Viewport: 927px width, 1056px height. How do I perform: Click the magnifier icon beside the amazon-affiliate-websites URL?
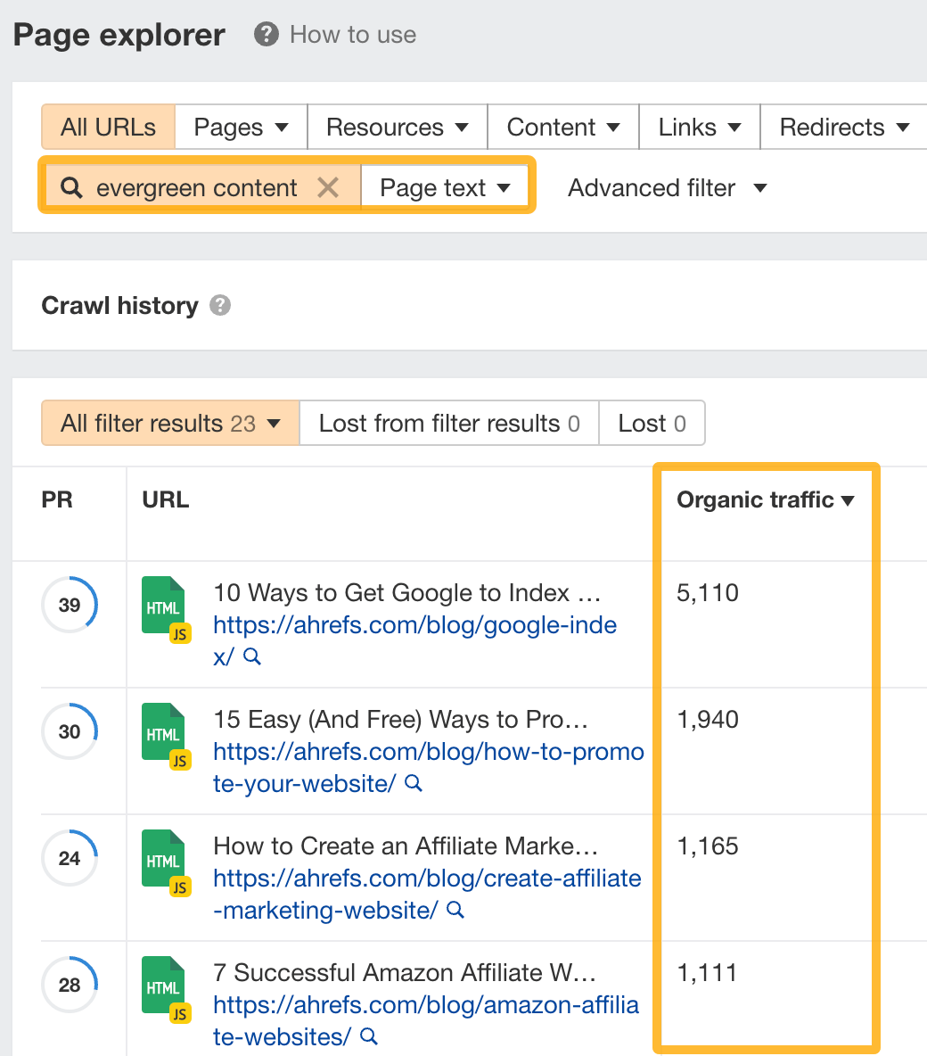(369, 1037)
